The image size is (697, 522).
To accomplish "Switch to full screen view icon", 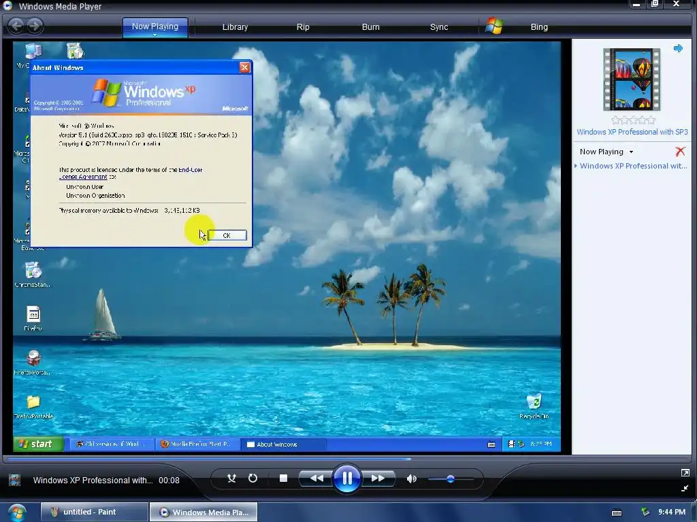I will (x=685, y=473).
